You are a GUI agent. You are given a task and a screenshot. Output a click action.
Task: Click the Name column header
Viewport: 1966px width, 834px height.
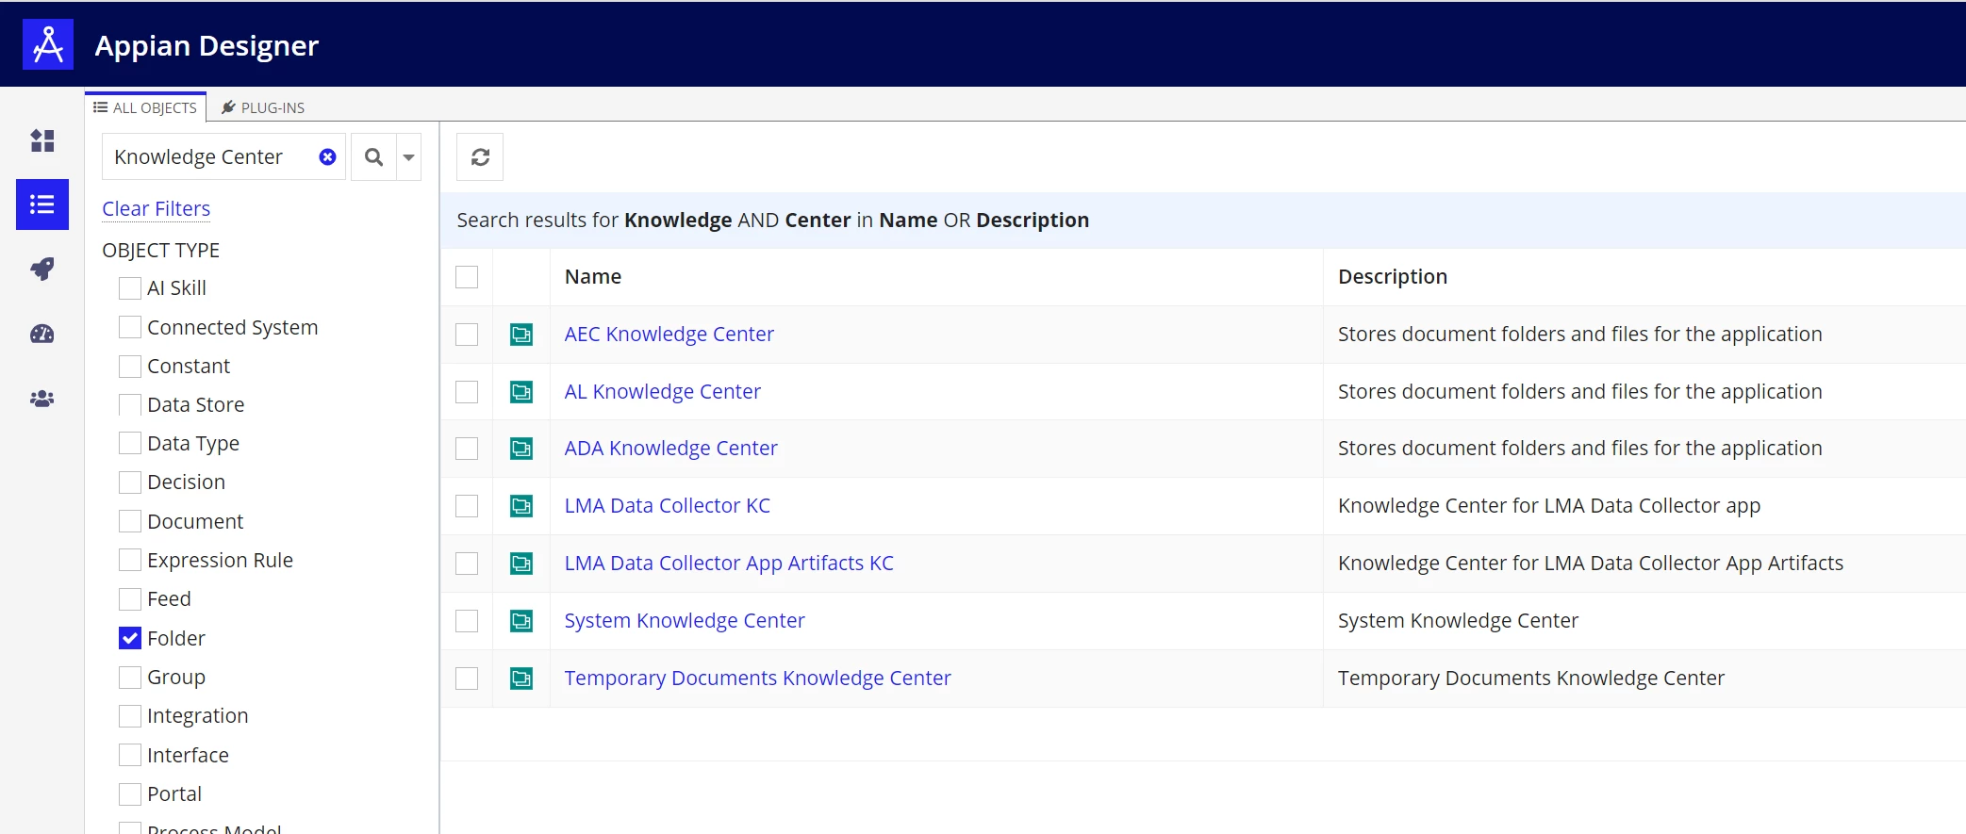pos(593,277)
